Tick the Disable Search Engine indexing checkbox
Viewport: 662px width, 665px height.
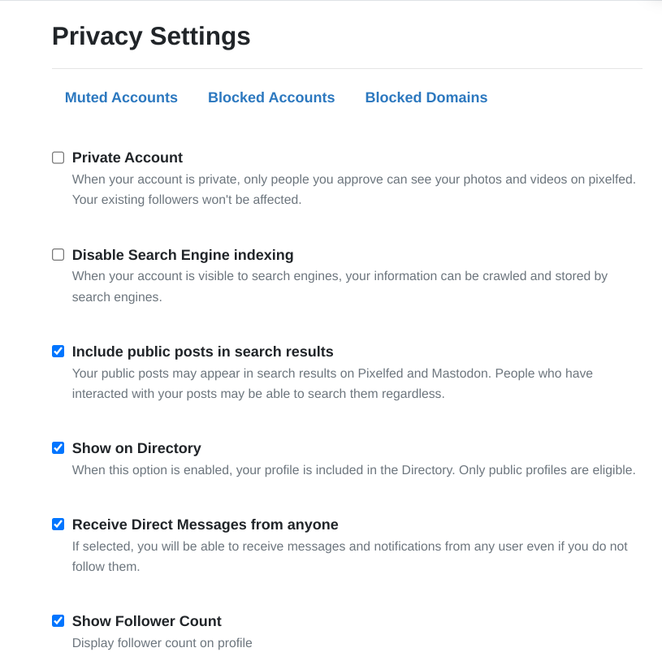[58, 255]
